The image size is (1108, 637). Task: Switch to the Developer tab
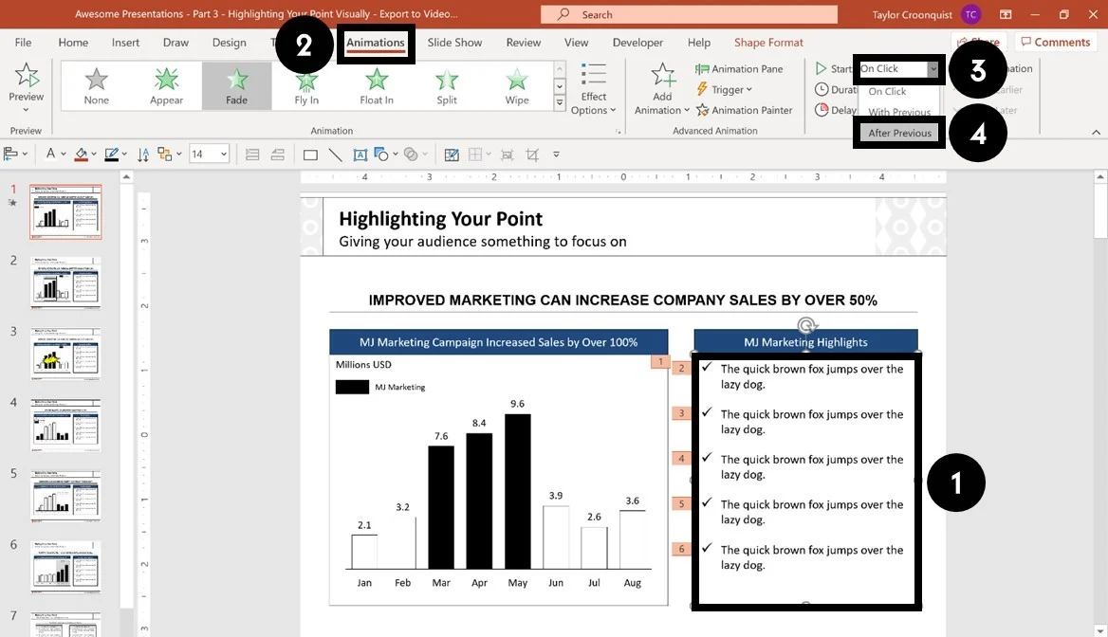(637, 43)
